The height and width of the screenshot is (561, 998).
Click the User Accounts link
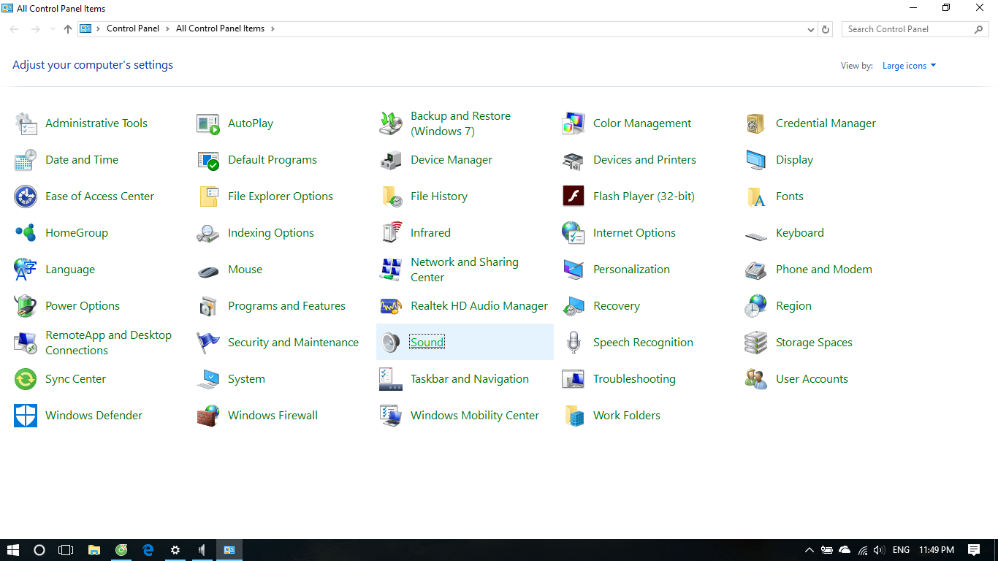tap(812, 379)
